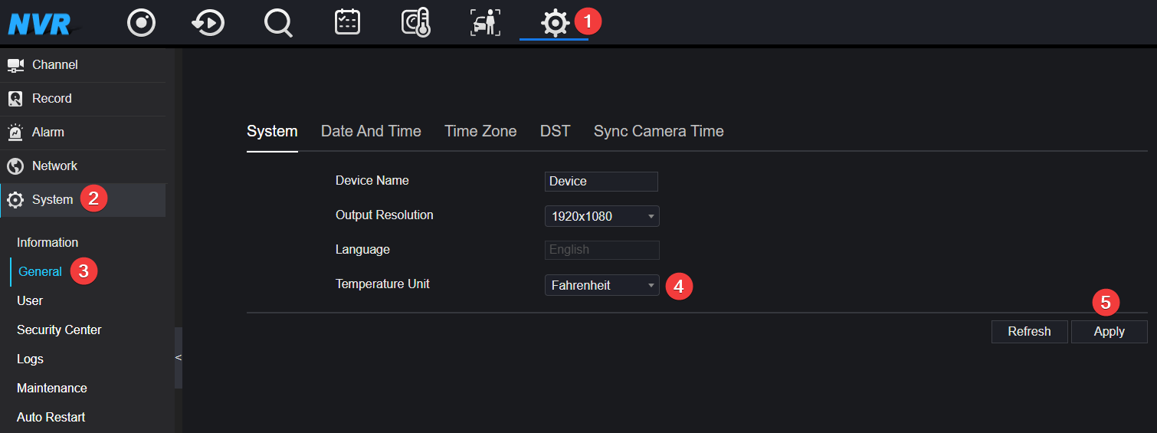The height and width of the screenshot is (433, 1157).
Task: Click the Temperature Unit label
Action: (382, 284)
